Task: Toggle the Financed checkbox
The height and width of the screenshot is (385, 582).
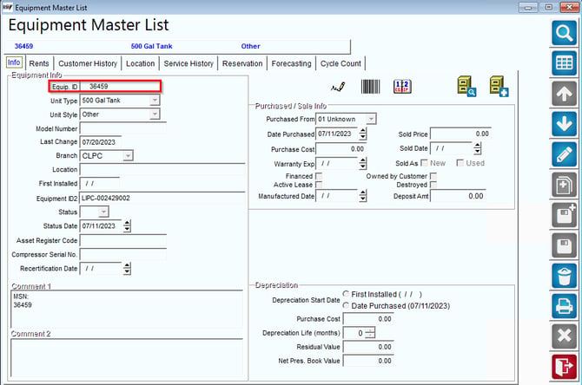Action: [x=319, y=176]
